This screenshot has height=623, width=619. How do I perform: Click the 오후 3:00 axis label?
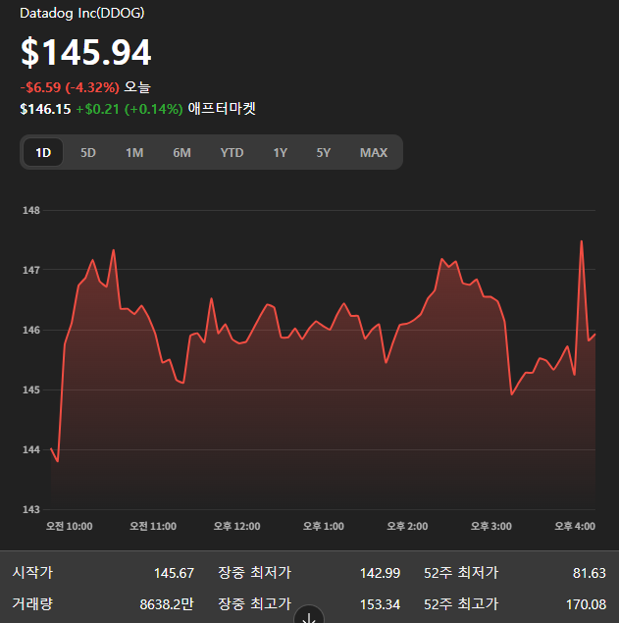point(491,526)
